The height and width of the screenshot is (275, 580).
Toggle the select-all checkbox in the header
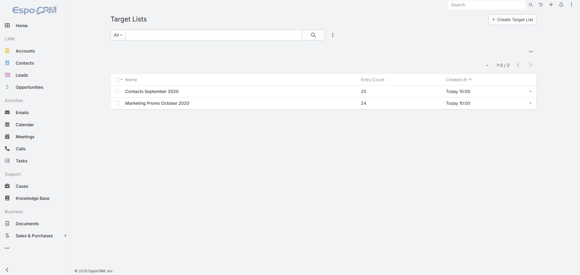[x=117, y=80]
